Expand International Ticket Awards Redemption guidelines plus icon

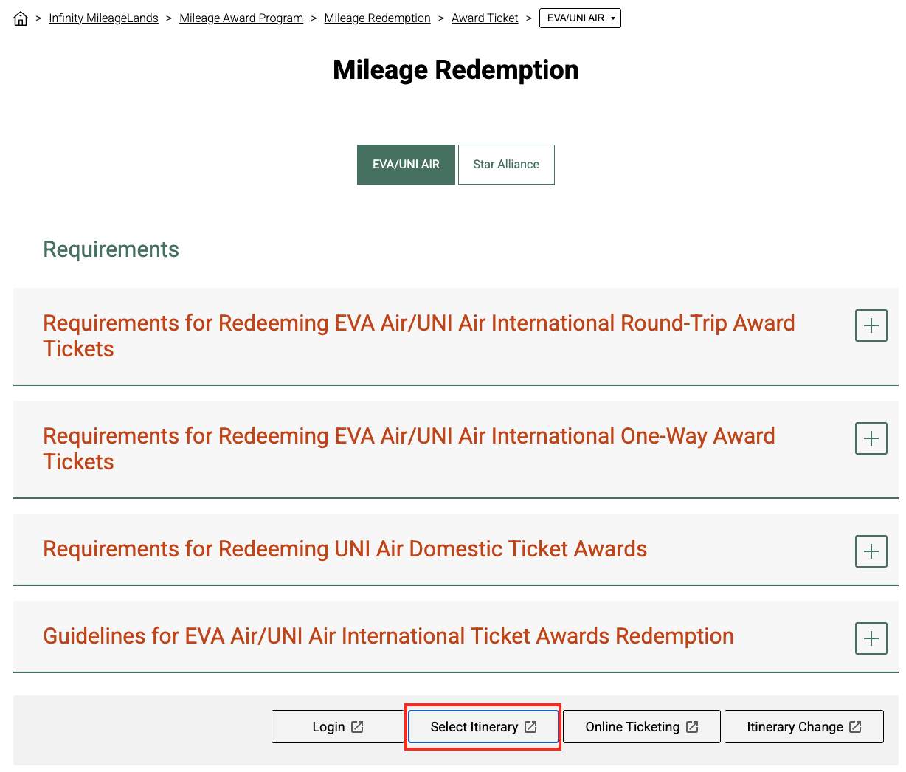coord(871,638)
